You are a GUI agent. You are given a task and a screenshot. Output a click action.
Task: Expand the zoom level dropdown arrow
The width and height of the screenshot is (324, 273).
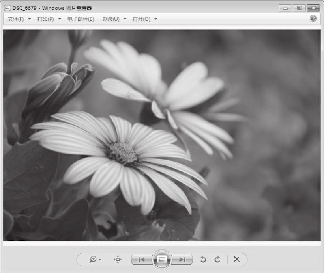(100, 260)
